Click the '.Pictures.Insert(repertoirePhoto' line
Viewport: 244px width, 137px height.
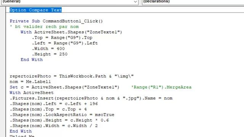91,98
